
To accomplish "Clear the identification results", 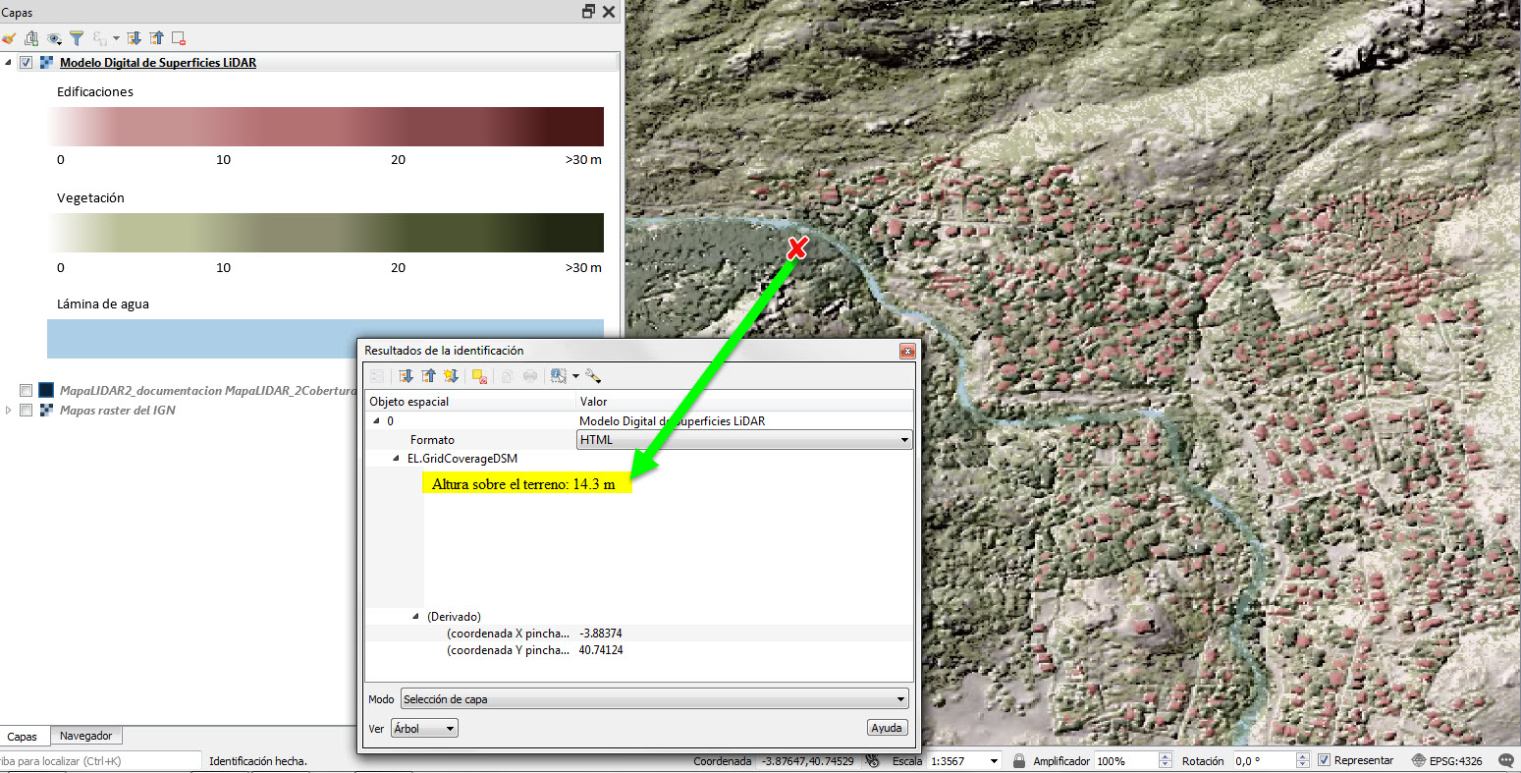I will tap(480, 375).
